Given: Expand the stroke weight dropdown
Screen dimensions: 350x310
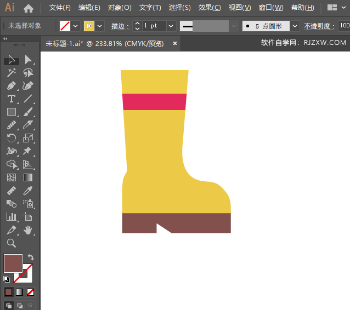Looking at the screenshot, I should (171, 26).
